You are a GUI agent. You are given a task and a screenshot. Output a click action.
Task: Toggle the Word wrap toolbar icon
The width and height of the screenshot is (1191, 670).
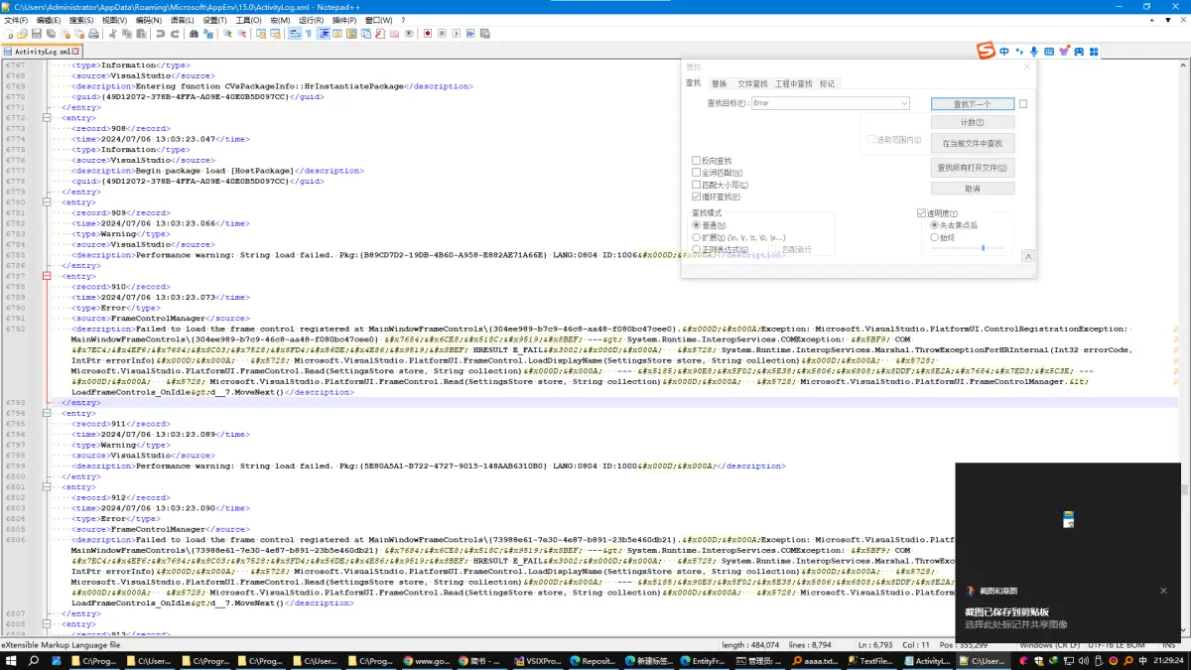pyautogui.click(x=295, y=34)
